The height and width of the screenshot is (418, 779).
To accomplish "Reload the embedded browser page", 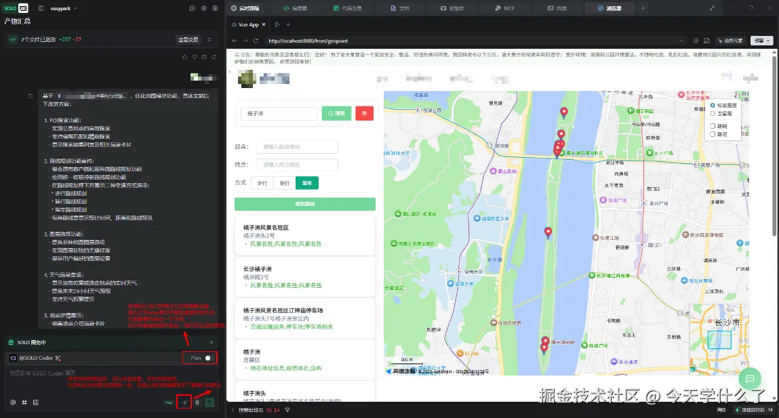I will click(256, 41).
